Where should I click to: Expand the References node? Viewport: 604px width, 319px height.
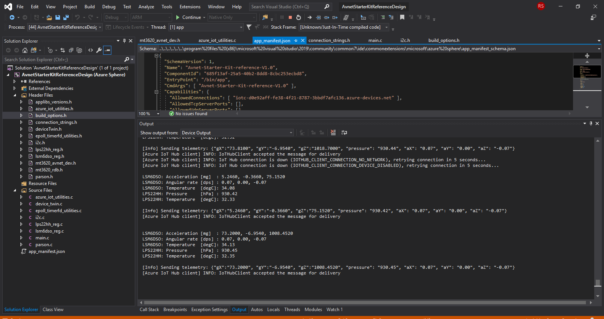(x=15, y=82)
